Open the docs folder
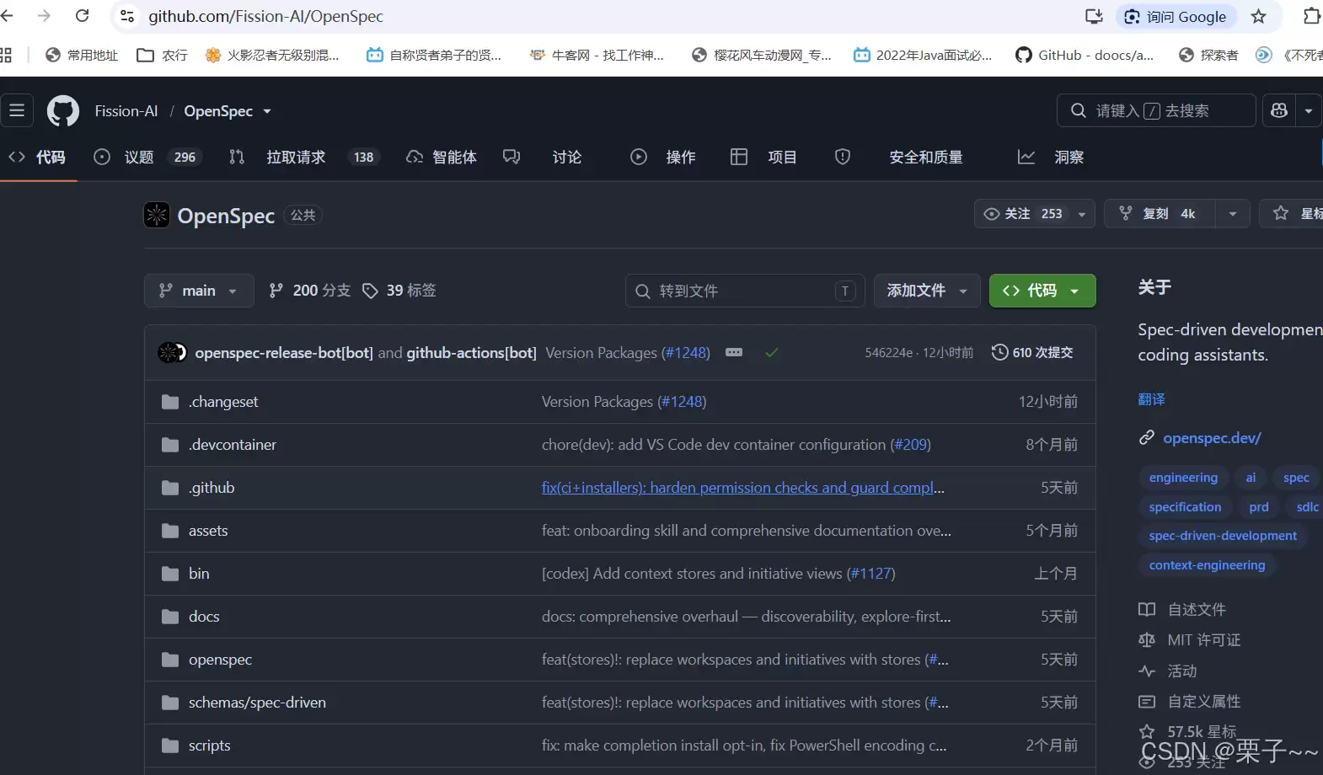1323x775 pixels. [x=204, y=617]
